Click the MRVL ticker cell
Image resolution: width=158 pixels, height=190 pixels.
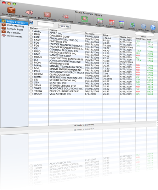click(38, 65)
